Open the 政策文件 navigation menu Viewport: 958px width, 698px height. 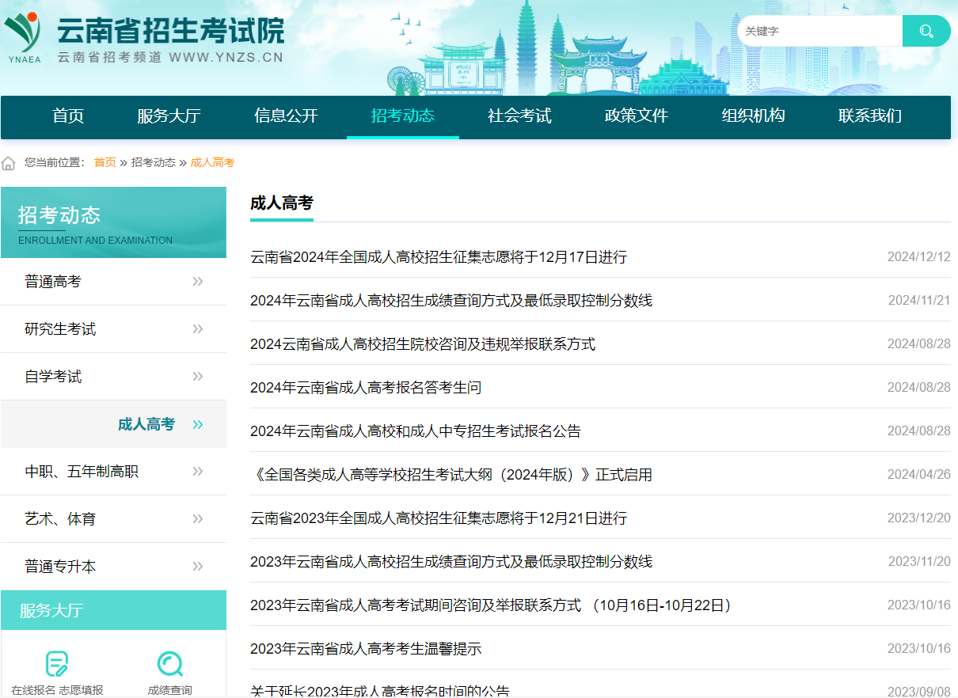pyautogui.click(x=633, y=116)
